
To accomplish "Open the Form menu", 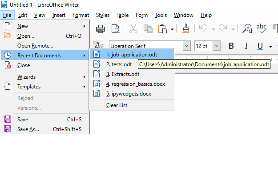I will pyautogui.click(x=141, y=15).
